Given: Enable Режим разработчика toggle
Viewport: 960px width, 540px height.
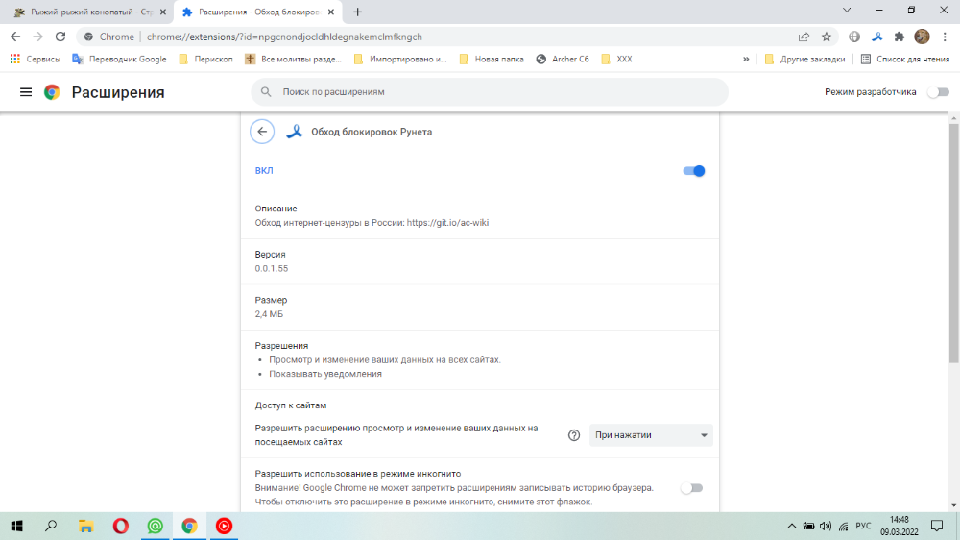Looking at the screenshot, I should click(x=937, y=92).
